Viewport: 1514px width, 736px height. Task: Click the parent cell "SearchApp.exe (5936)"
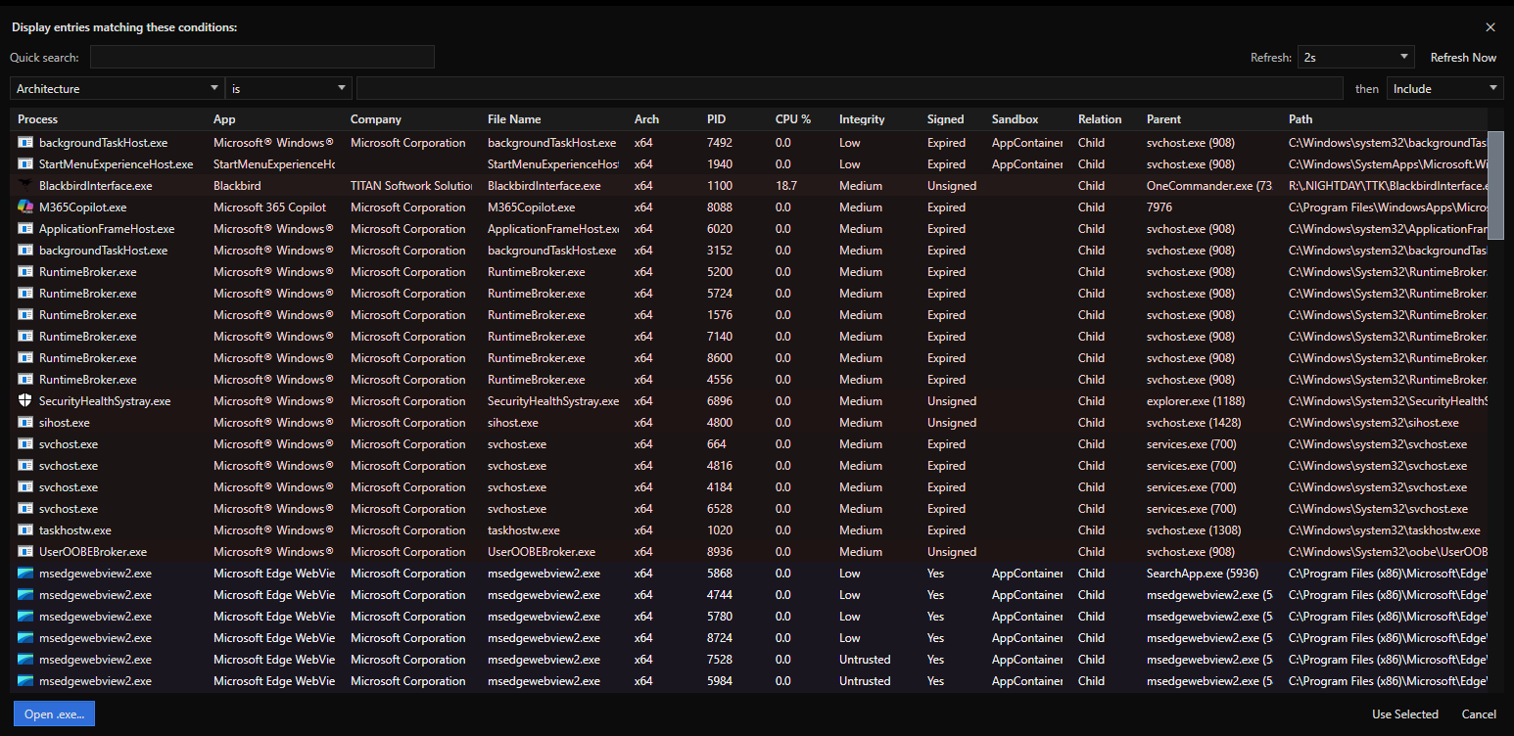(x=1203, y=574)
